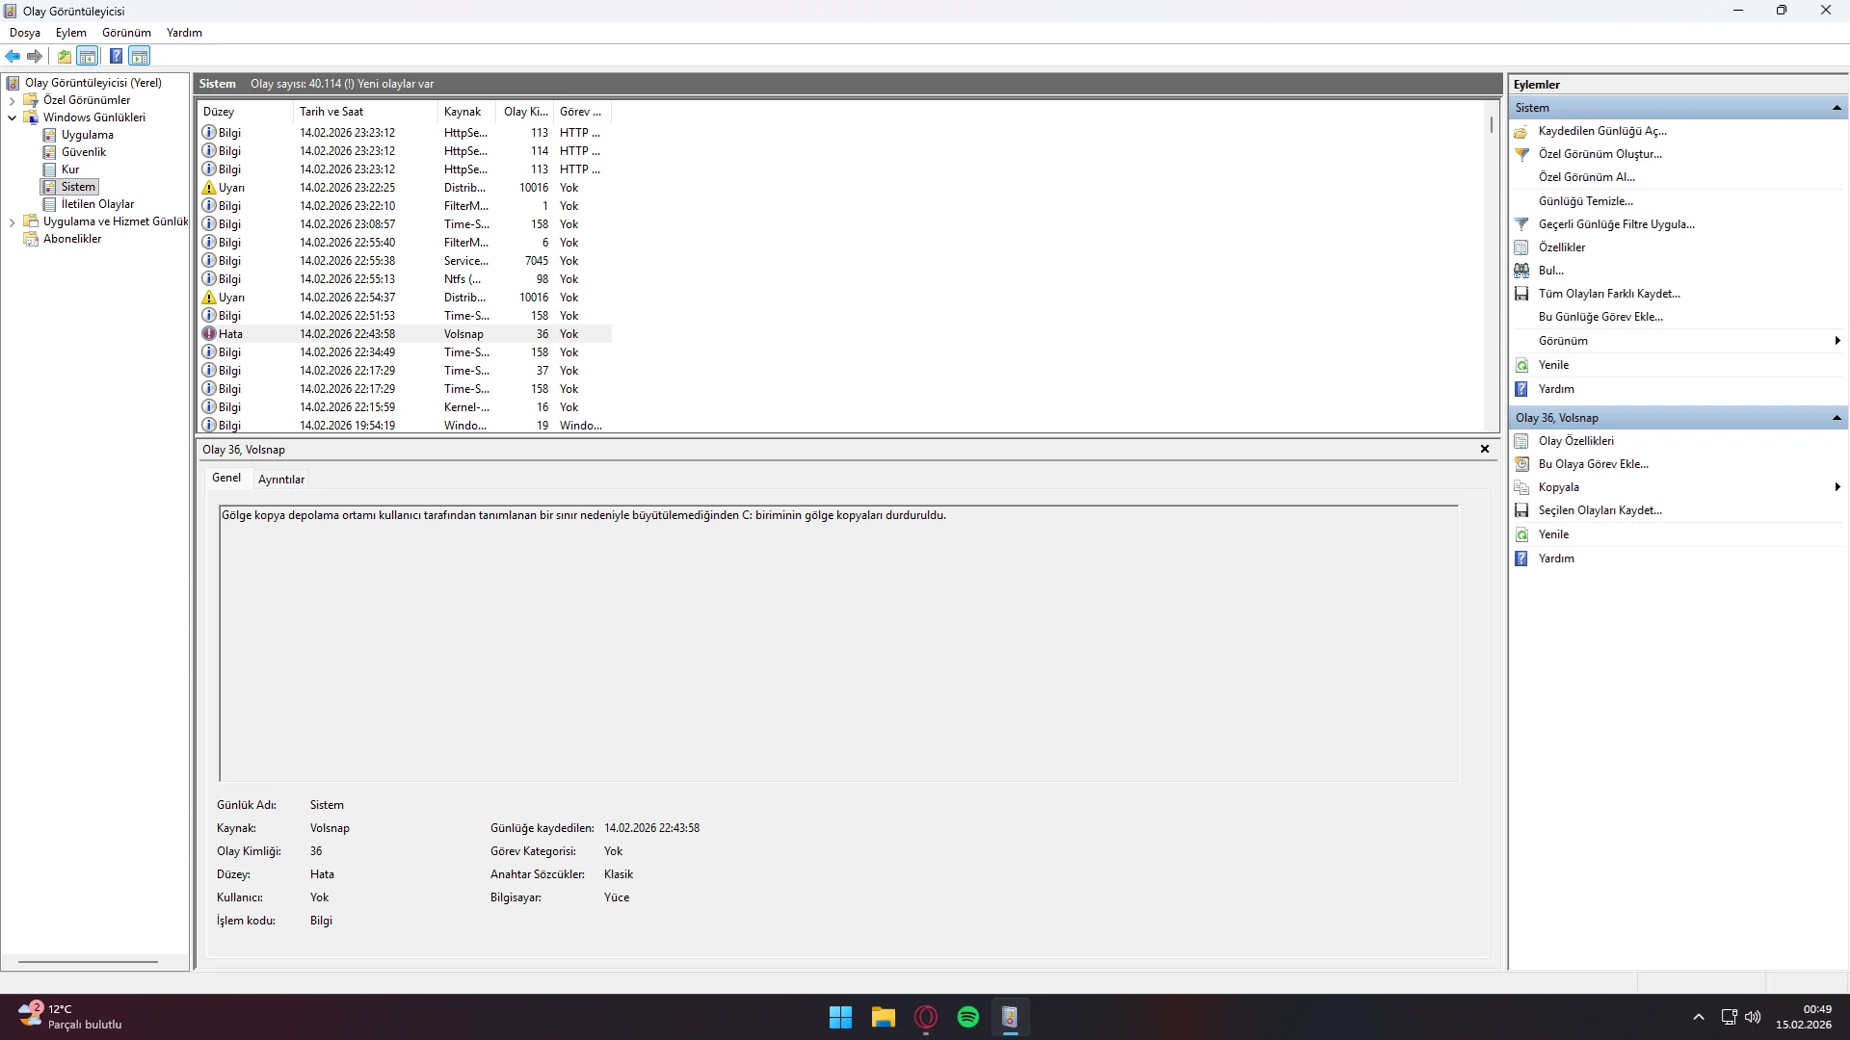
Task: Click the blue help question mark toolbar icon
Action: (x=116, y=56)
